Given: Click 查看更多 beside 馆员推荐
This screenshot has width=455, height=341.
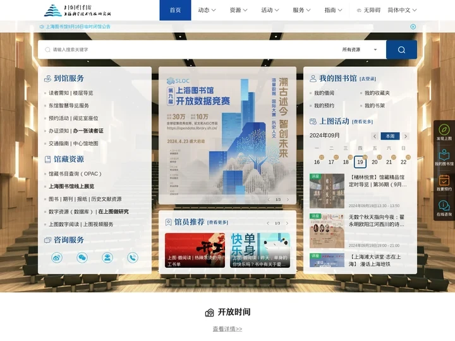Looking at the screenshot, I should click(217, 222).
